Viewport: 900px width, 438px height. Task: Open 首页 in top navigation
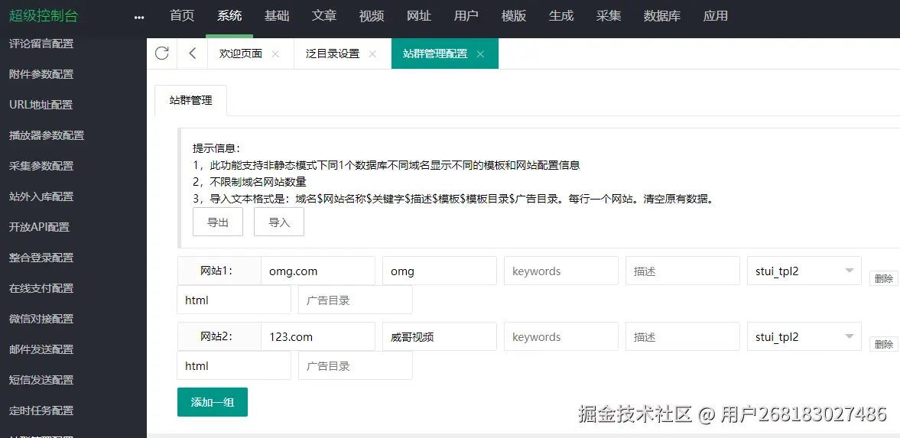pos(182,16)
